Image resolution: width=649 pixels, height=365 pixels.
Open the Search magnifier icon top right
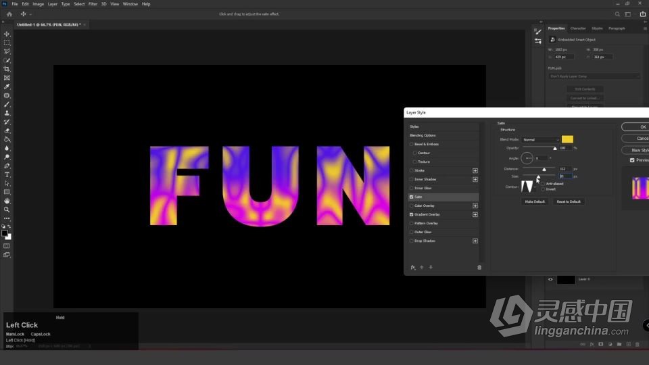pyautogui.click(x=617, y=14)
